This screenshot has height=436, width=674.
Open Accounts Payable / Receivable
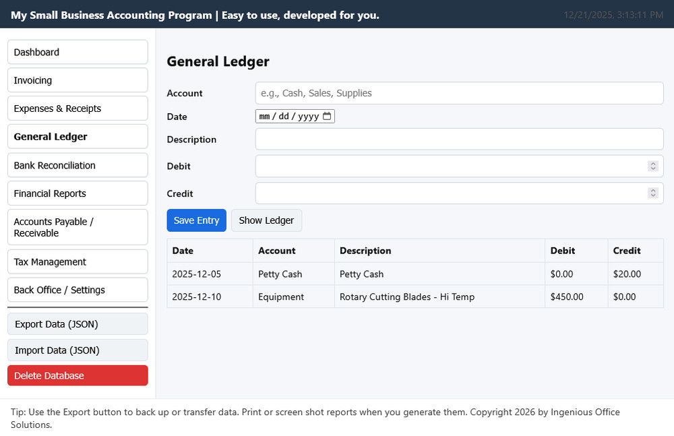pos(78,227)
